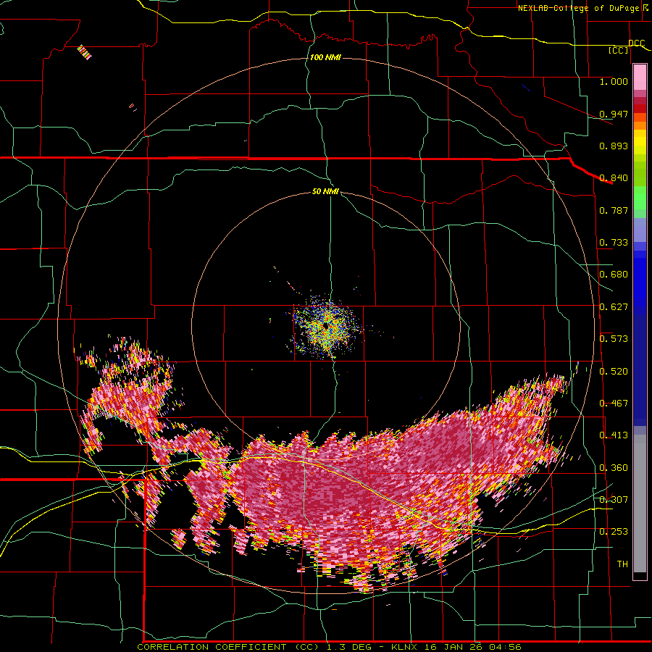652x652 pixels.
Task: Click the 0.573 scale value
Action: coord(614,339)
